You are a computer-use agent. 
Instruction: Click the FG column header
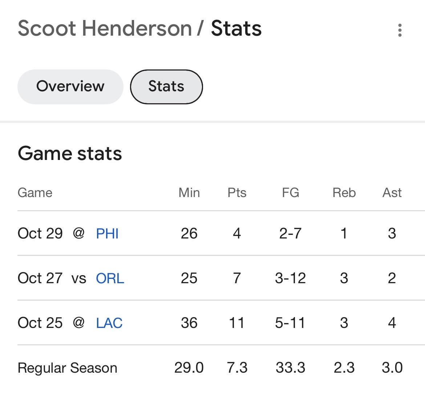[x=290, y=193]
